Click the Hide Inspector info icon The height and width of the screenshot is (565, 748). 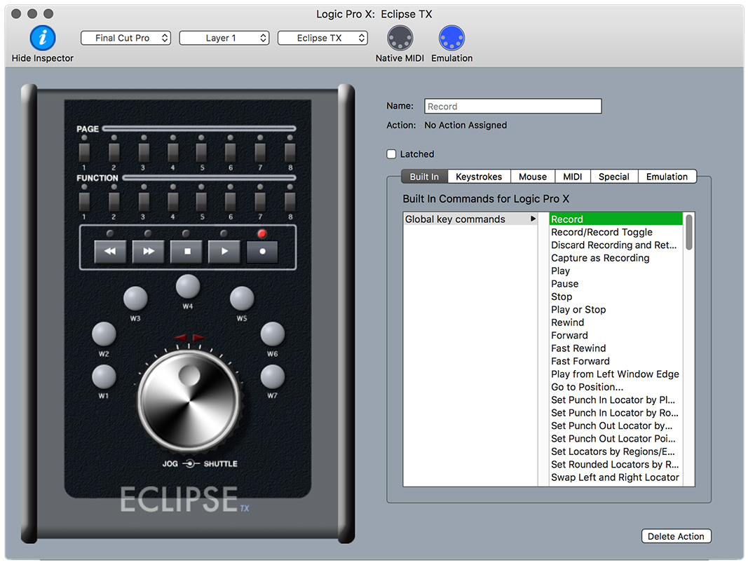click(x=42, y=38)
